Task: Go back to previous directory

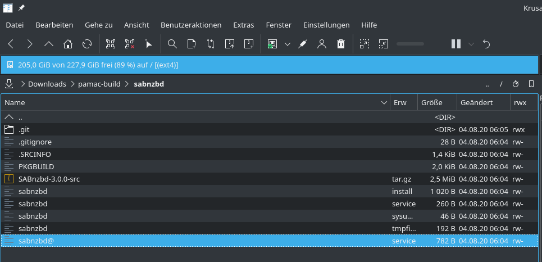Action: tap(11, 44)
